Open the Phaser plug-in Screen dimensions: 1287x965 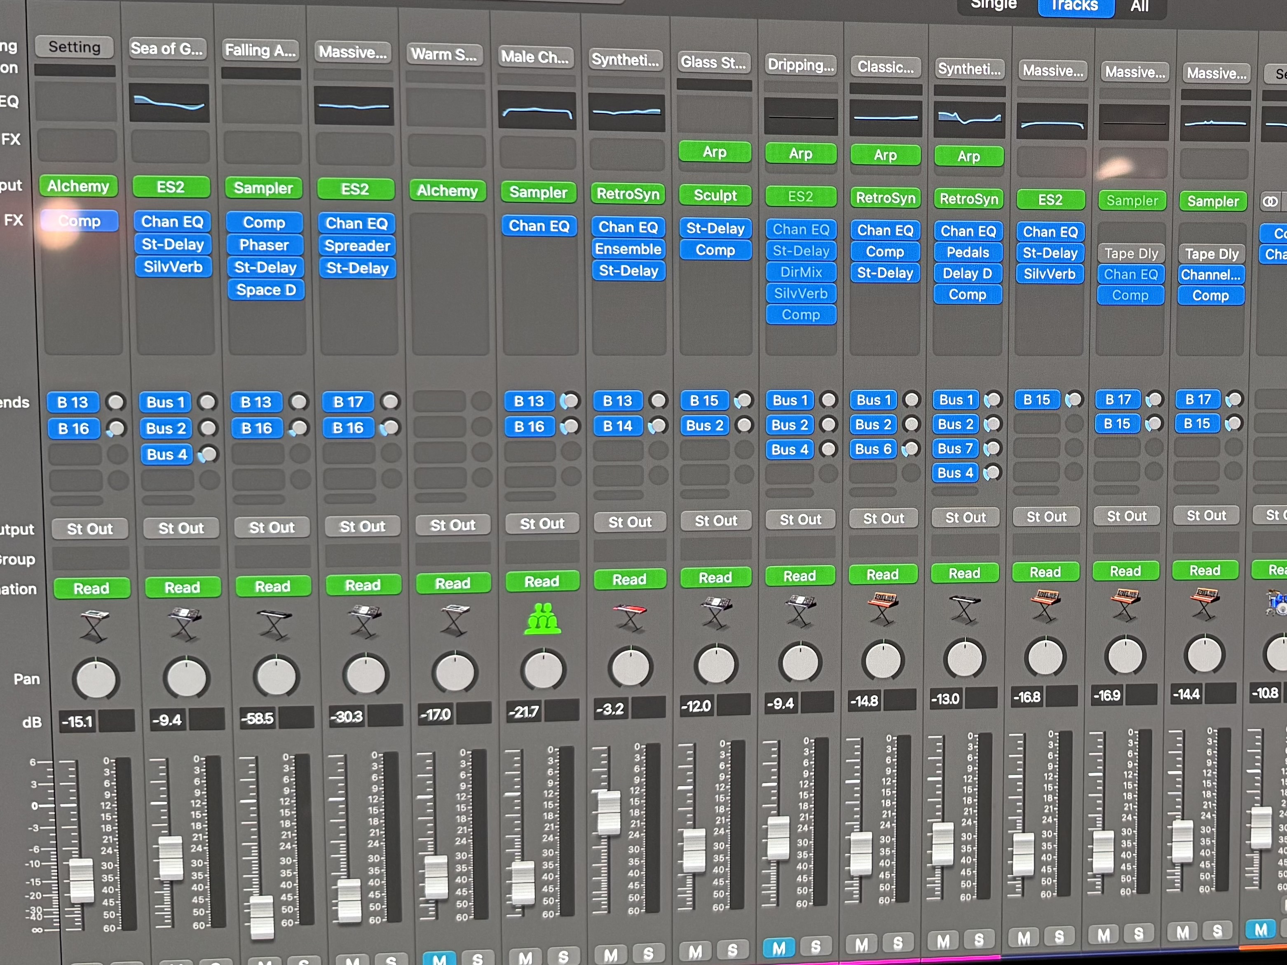pos(264,245)
